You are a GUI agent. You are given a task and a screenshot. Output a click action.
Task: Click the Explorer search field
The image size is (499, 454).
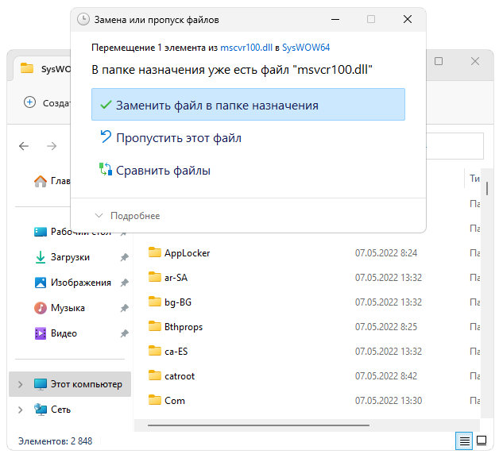(455, 146)
